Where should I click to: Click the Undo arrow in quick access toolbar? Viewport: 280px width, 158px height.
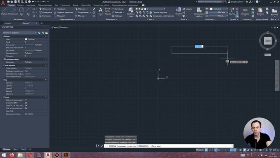pyautogui.click(x=33, y=2)
